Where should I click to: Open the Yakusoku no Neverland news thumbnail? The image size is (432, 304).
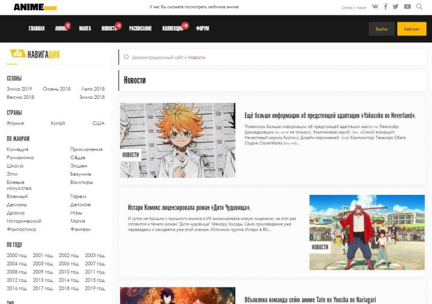point(177,140)
